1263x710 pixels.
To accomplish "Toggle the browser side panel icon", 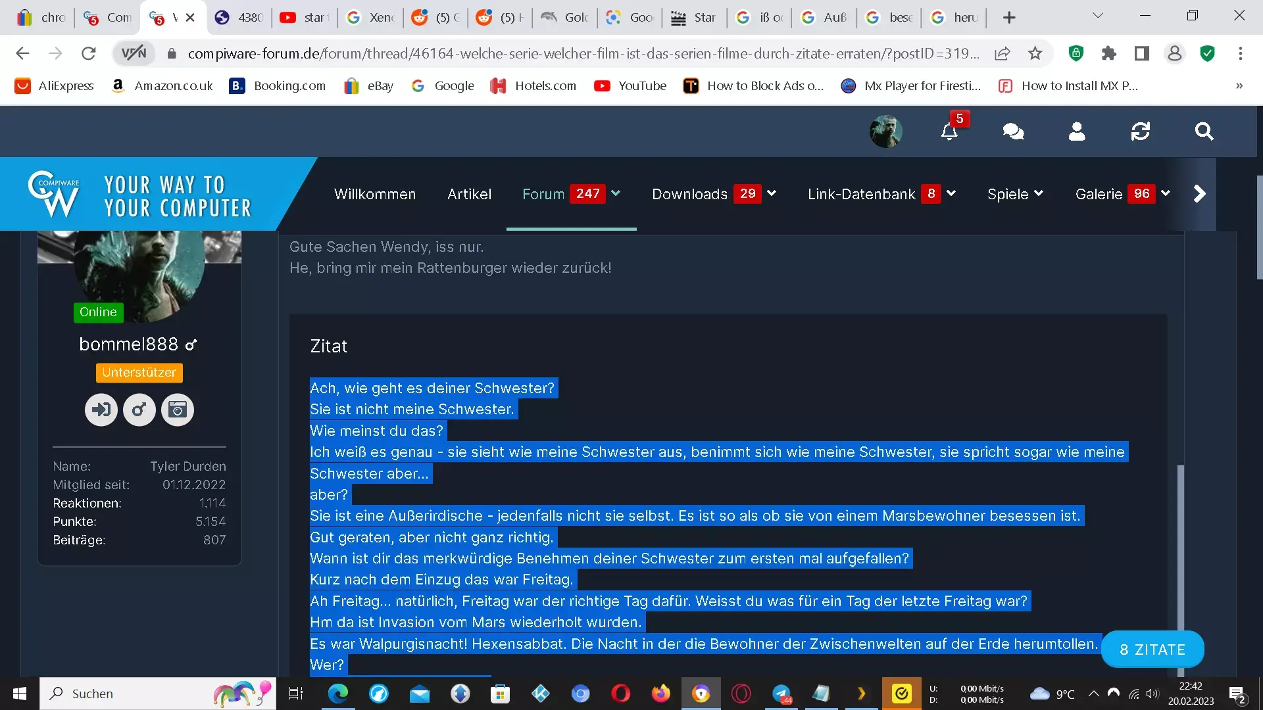I will 1142,53.
